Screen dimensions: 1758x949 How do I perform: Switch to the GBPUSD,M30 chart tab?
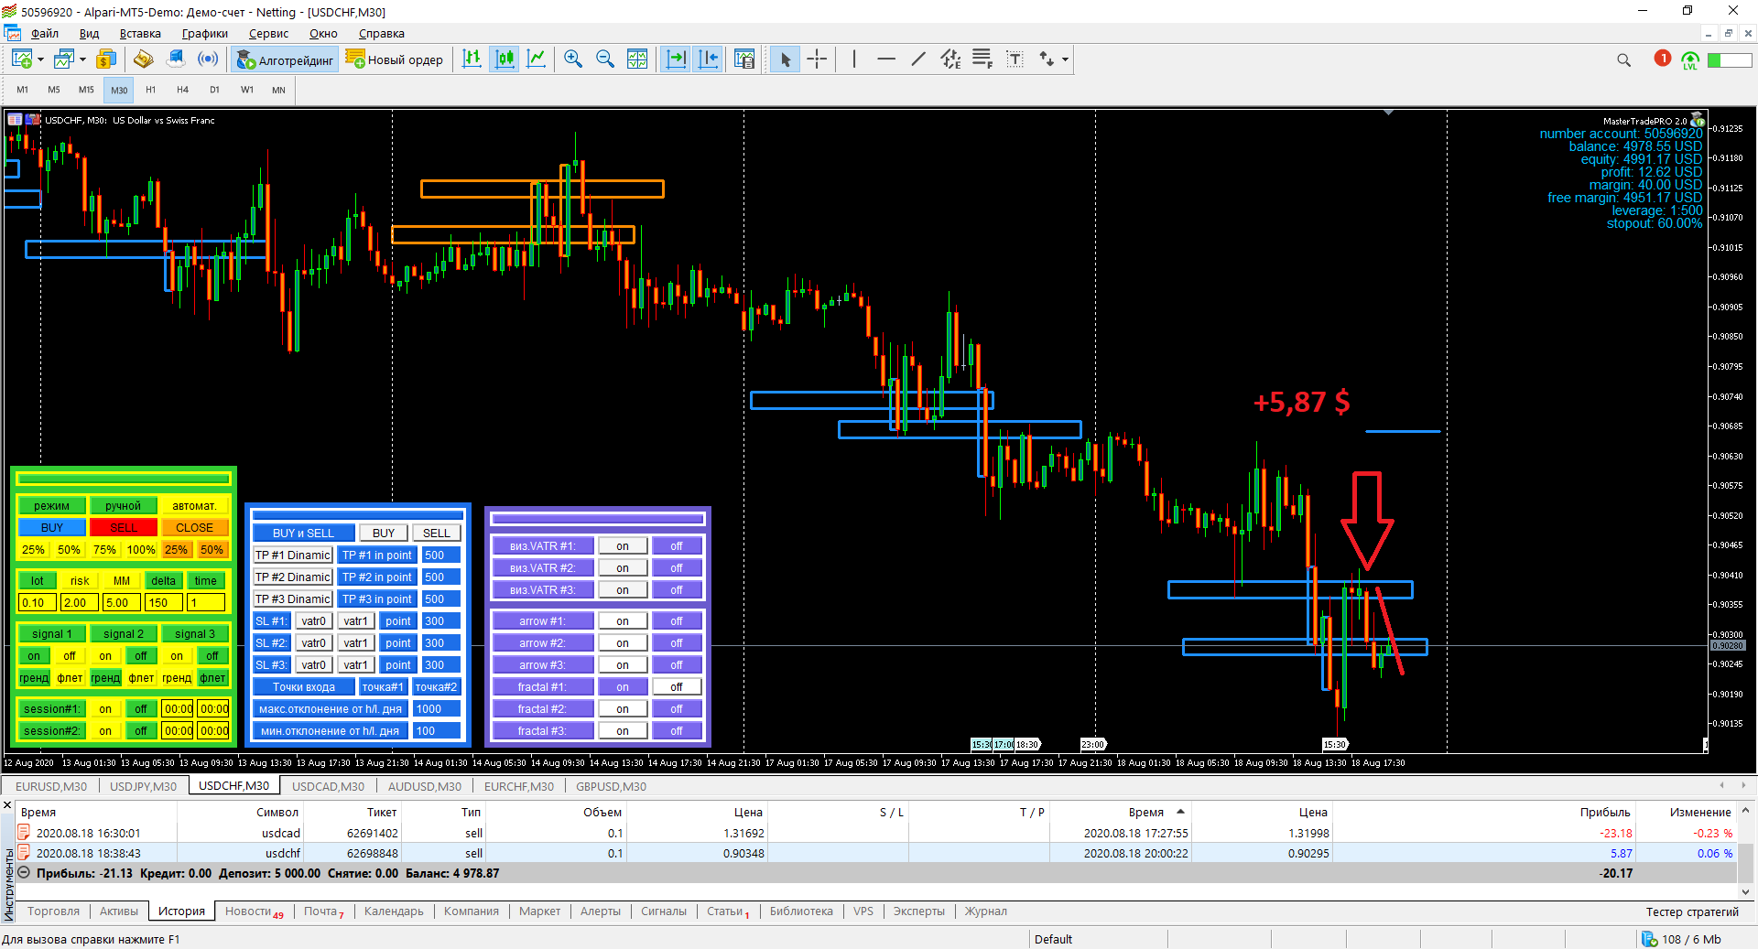tap(611, 786)
